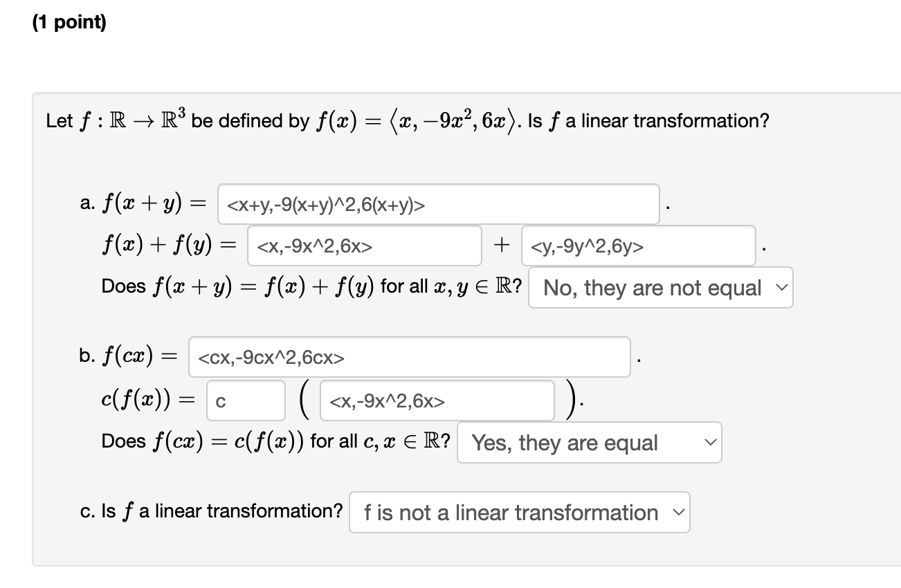Click the parenthesized "<x,-9x^2,6x>" field in part b

436,400
